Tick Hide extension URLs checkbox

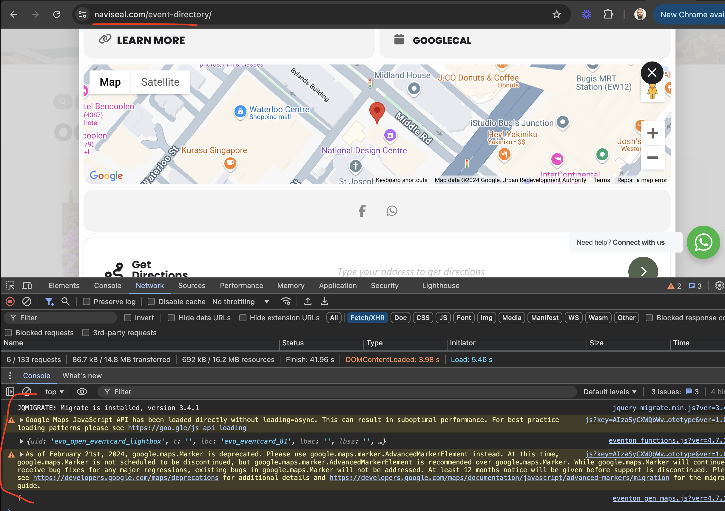[x=243, y=318]
